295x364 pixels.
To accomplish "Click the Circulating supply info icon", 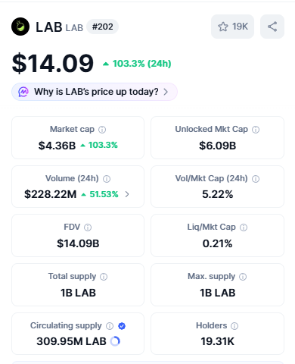I will point(110,326).
